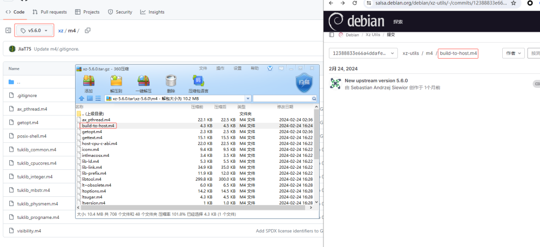This screenshot has width=540, height=247.
Task: Click the Debian swirl logo
Action: point(335,21)
